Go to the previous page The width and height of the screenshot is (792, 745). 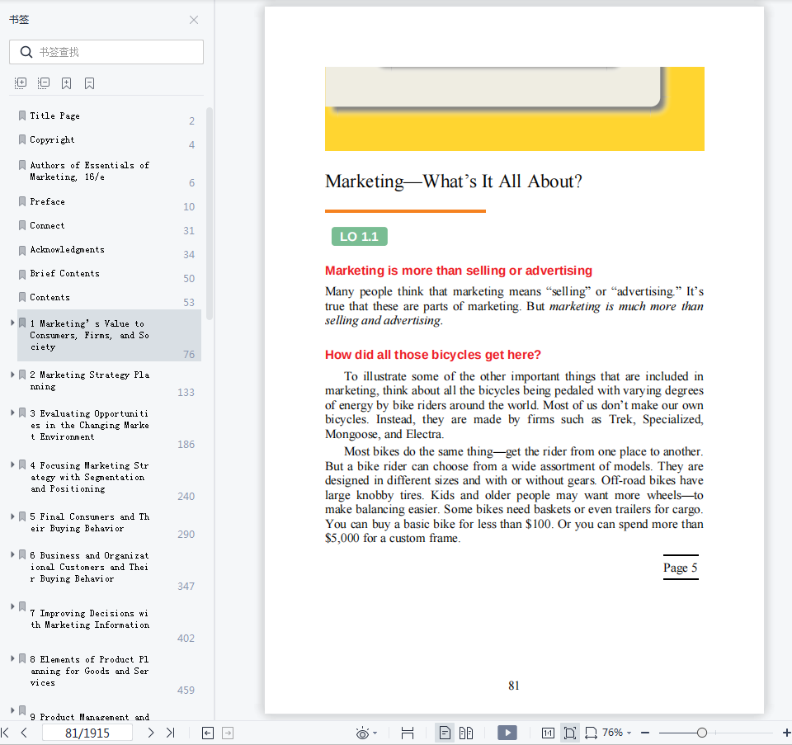24,733
